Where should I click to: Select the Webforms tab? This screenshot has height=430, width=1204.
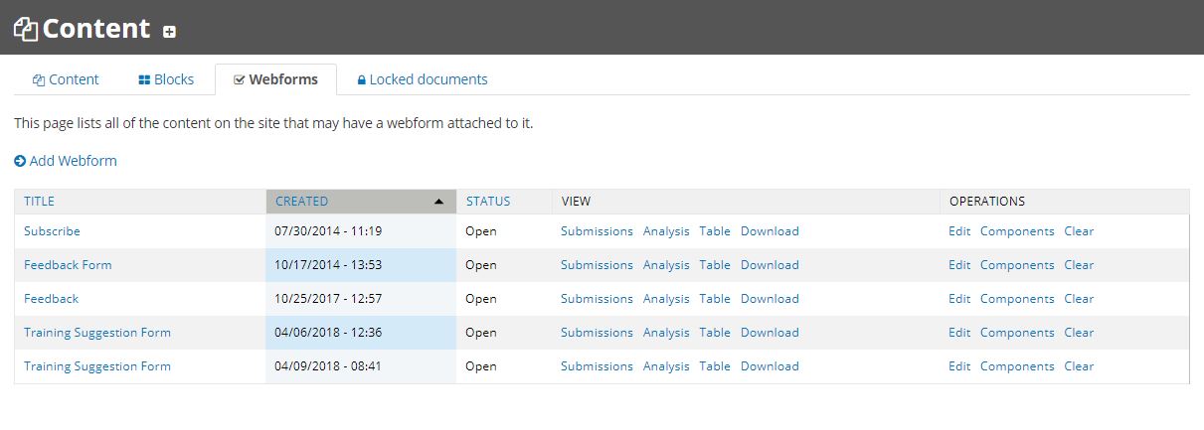click(275, 79)
